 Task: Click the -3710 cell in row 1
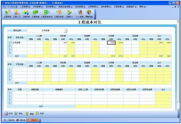(x=119, y=43)
